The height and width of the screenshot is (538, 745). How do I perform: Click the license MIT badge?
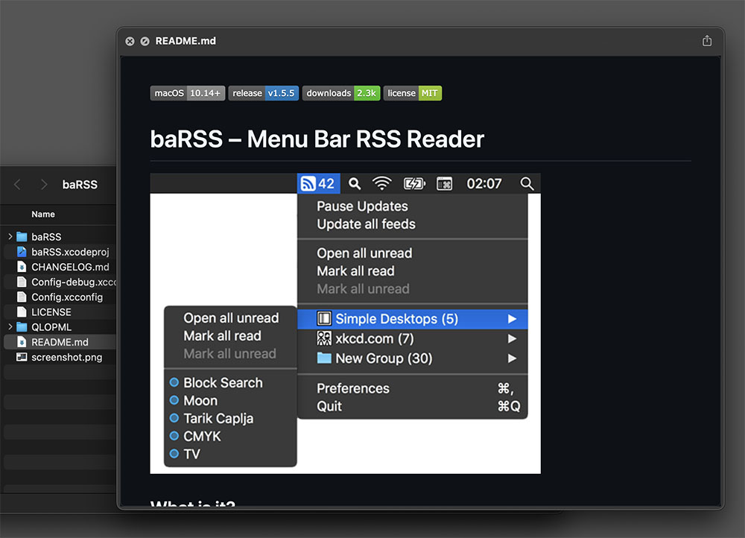pos(412,93)
